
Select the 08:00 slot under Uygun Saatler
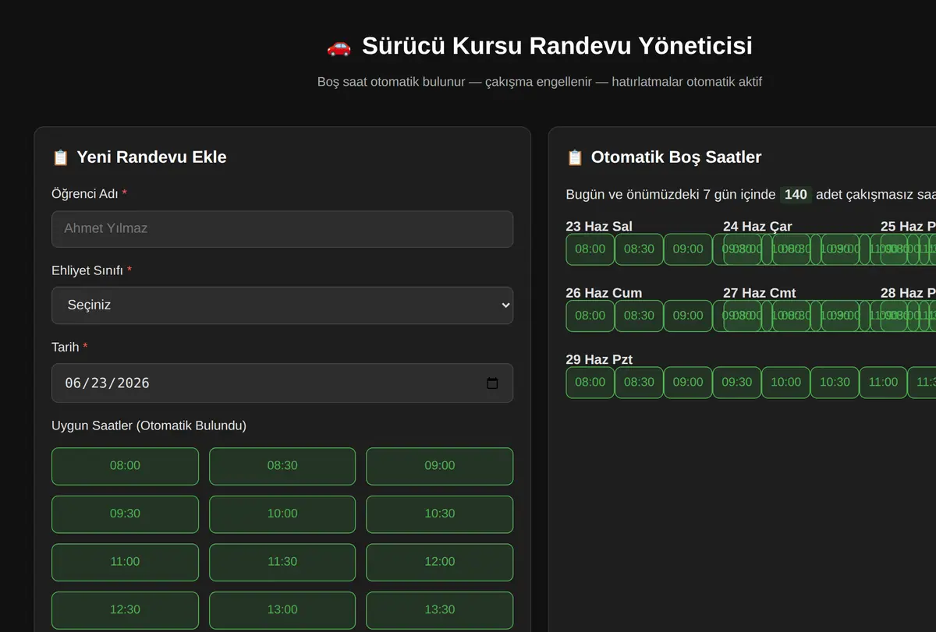pyautogui.click(x=125, y=466)
